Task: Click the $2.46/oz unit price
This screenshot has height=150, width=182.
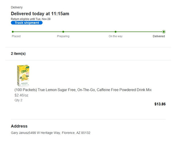Action: tap(21, 95)
